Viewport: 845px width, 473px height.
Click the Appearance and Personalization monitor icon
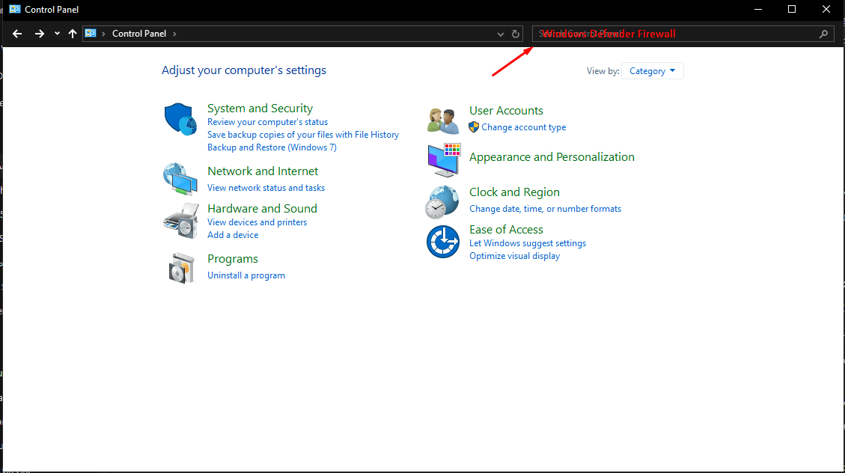click(x=444, y=160)
